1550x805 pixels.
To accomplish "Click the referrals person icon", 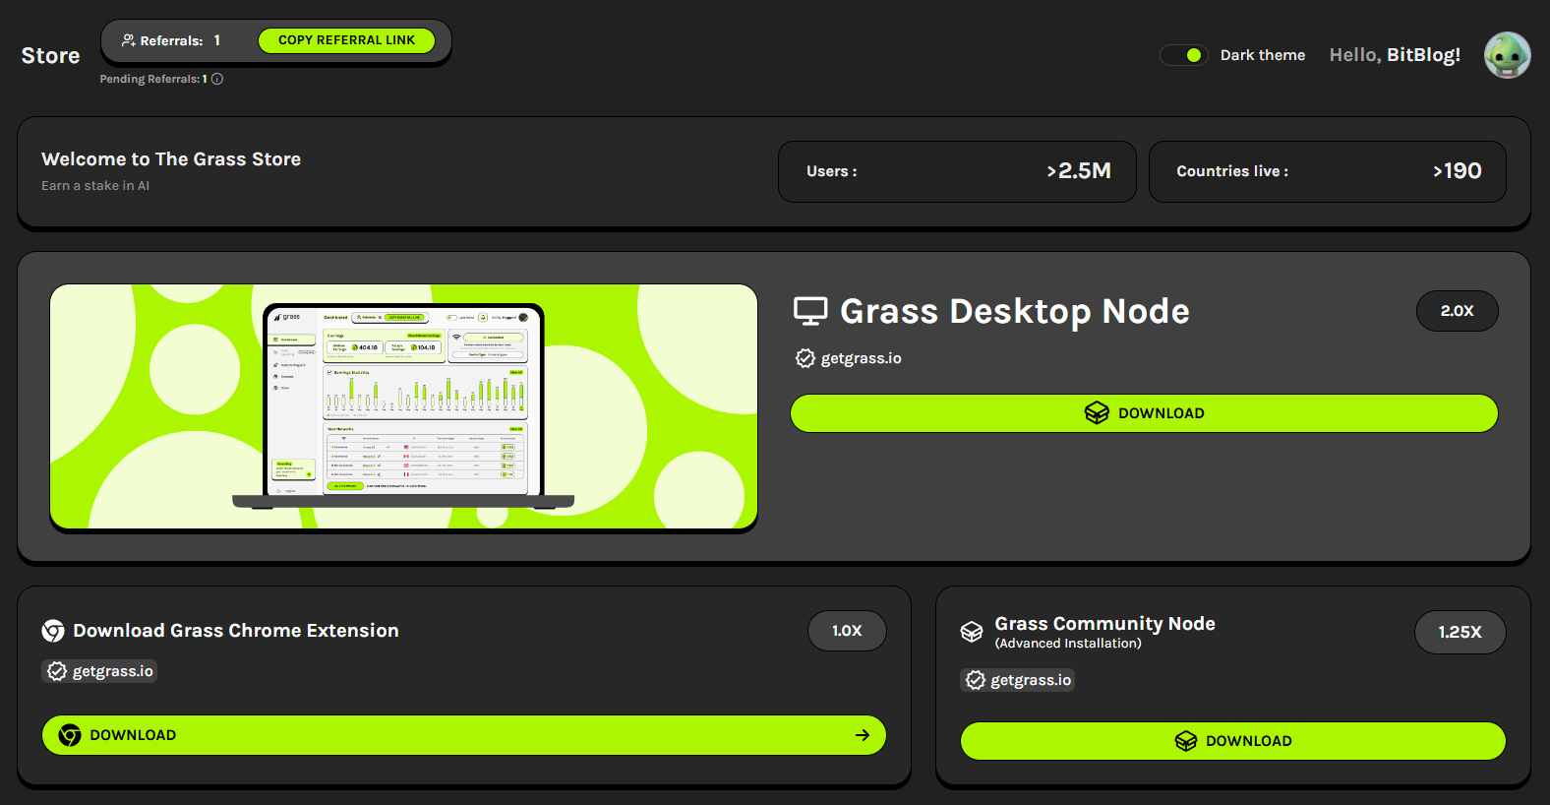I will pyautogui.click(x=128, y=40).
